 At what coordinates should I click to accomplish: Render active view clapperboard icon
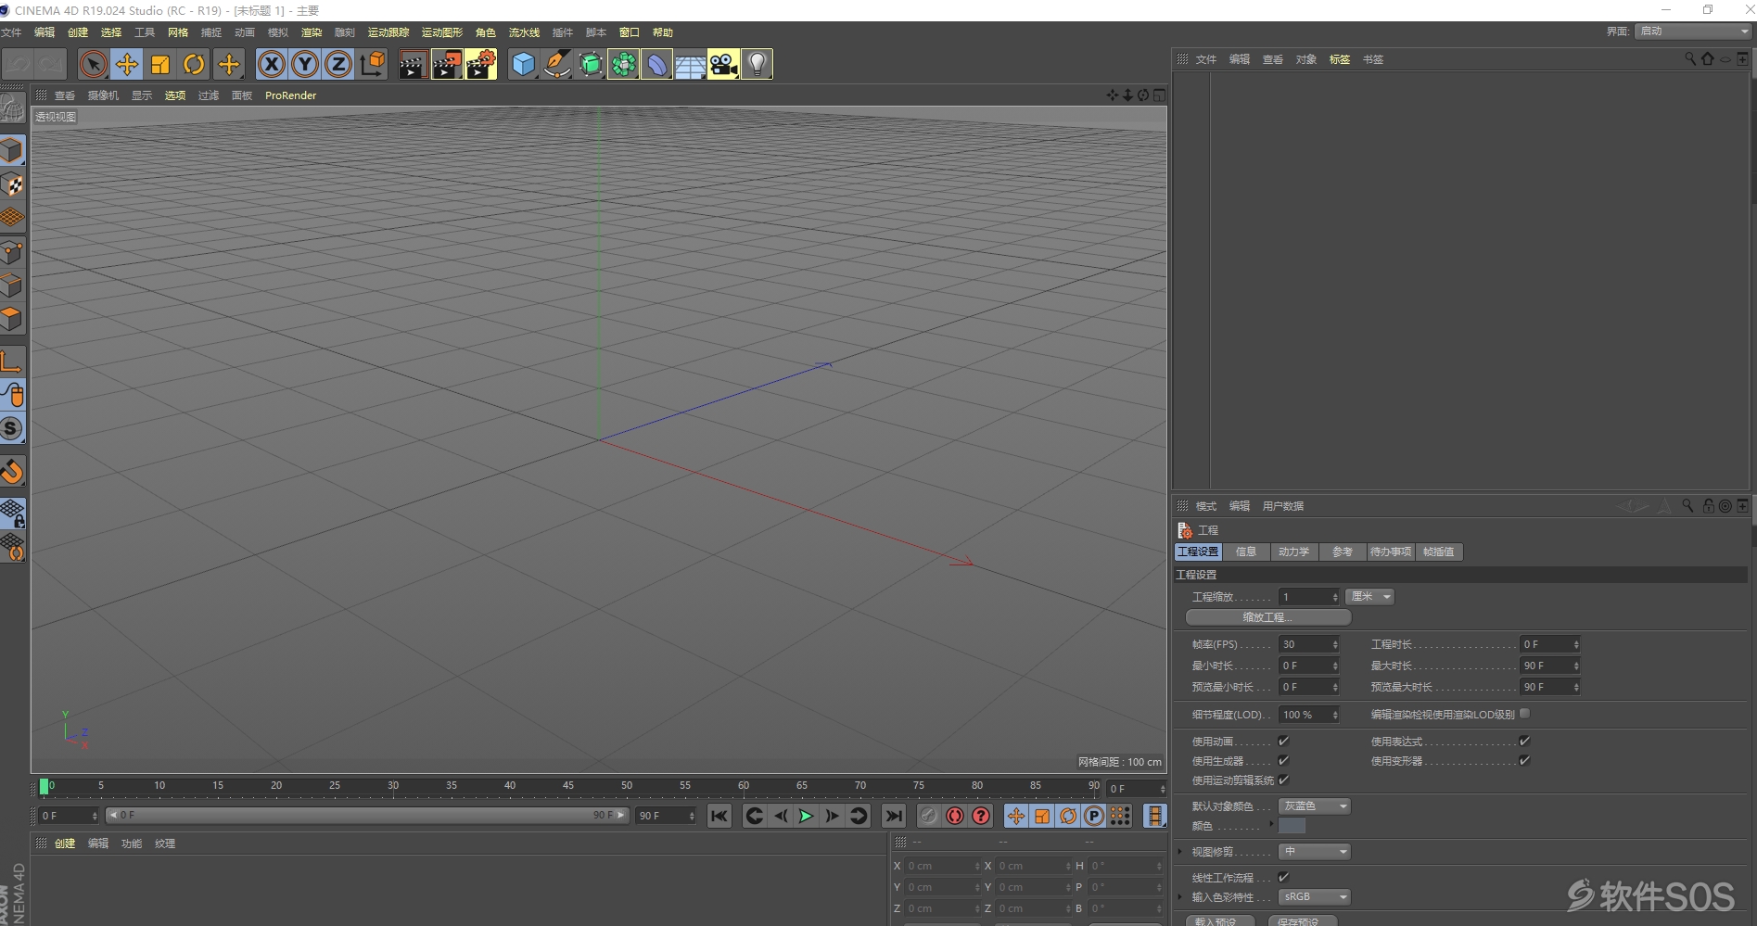point(413,64)
